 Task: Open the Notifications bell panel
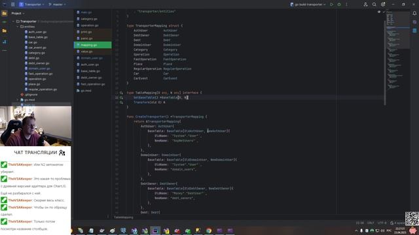pyautogui.click(x=414, y=13)
